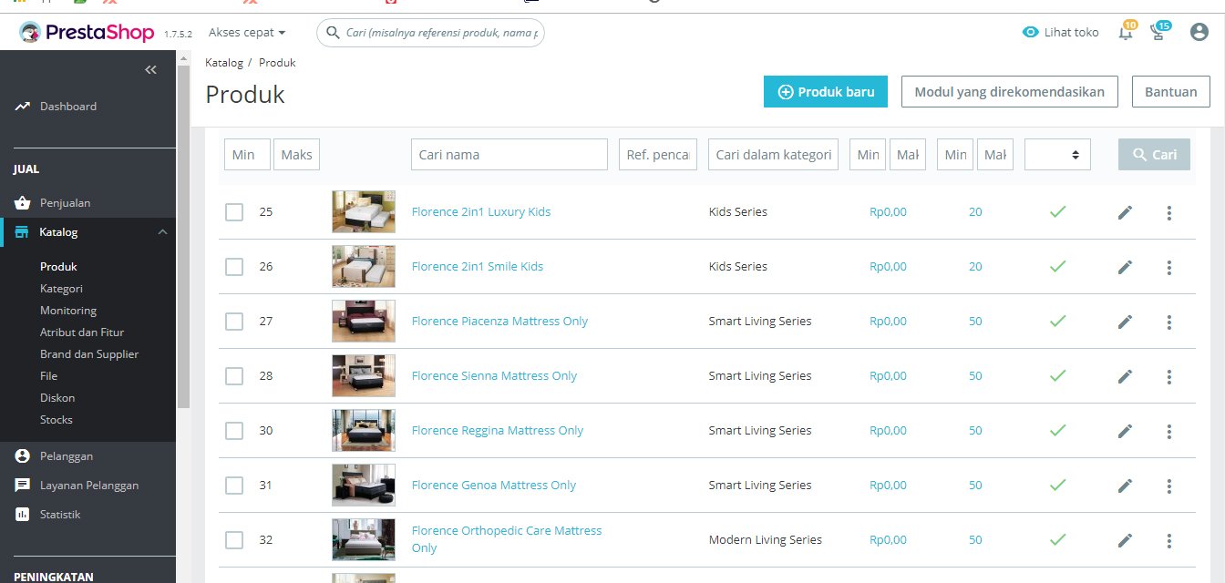Collapse the sidebar with the double-chevron icon
This screenshot has height=583, width=1225.
151,70
